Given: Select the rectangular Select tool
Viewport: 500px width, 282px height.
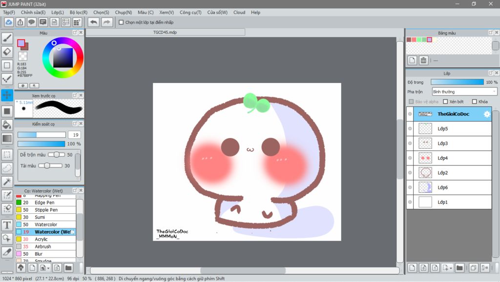Looking at the screenshot, I should (x=7, y=155).
